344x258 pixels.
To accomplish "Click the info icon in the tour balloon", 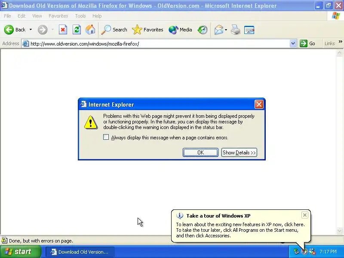I will 180,216.
